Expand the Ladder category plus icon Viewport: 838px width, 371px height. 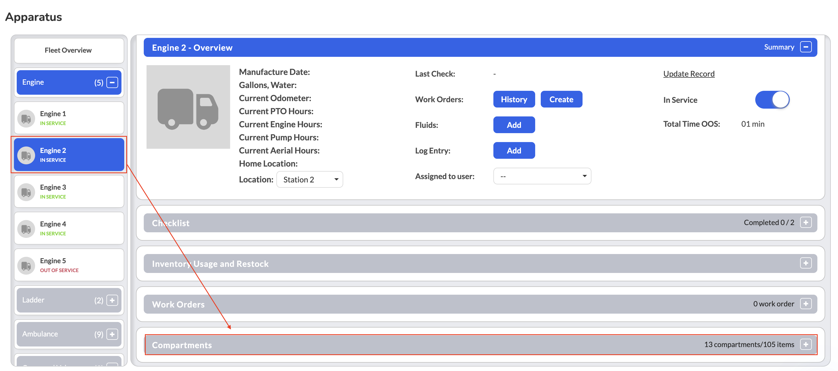[112, 300]
